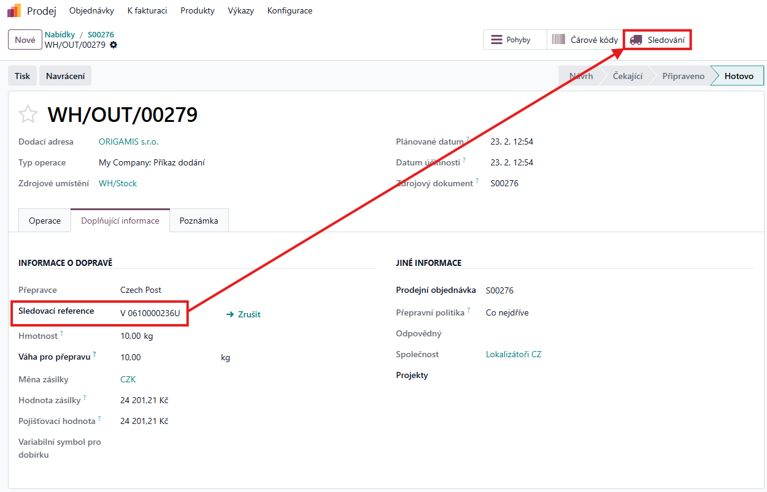Click the Zrušit link to cancel shipment
The width and height of the screenshot is (767, 492).
[x=244, y=314]
